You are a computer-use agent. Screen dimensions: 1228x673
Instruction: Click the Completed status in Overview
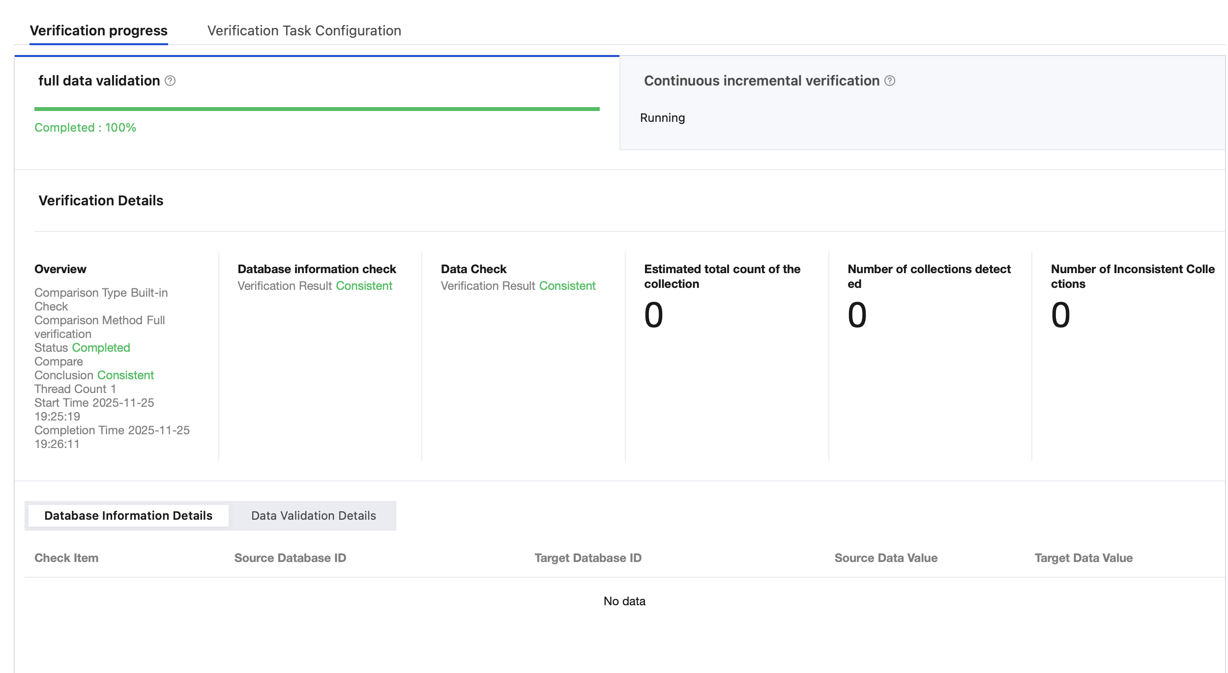(101, 347)
